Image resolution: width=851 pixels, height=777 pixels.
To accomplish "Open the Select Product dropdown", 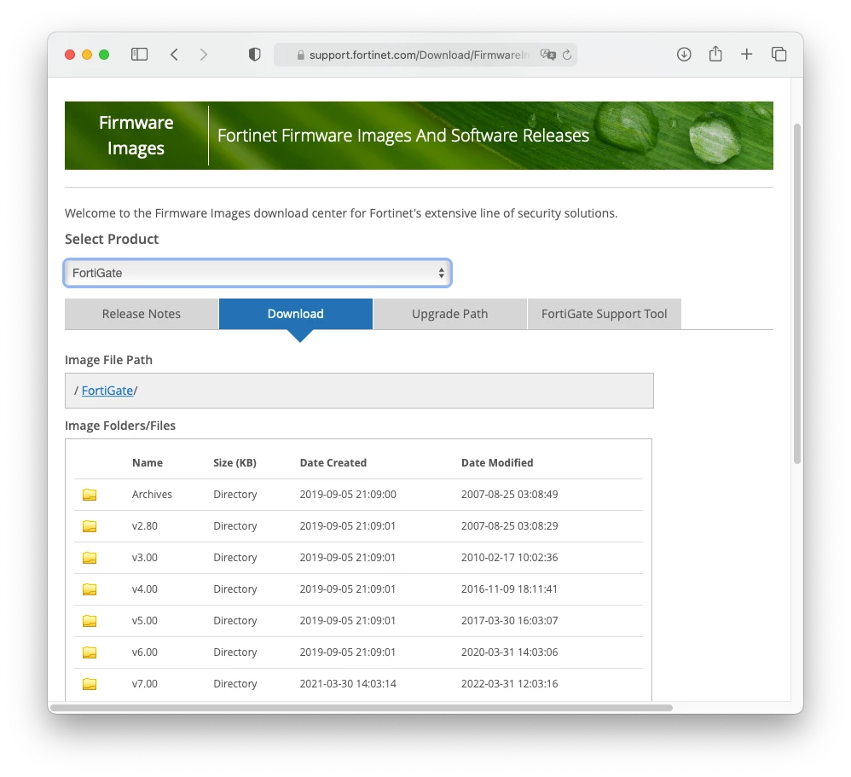I will pos(258,273).
